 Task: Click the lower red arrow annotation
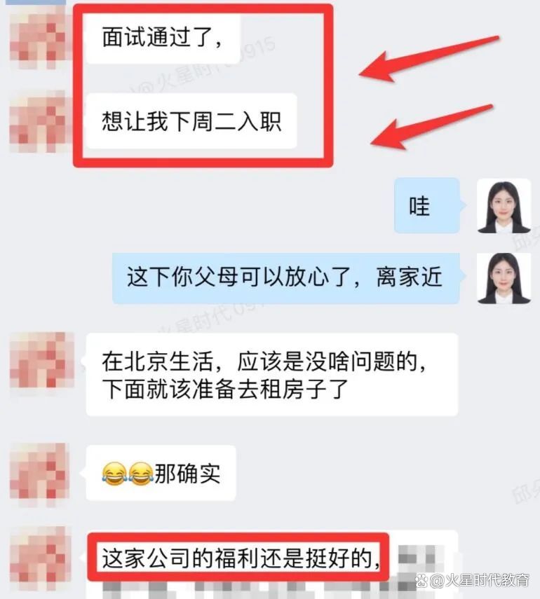pyautogui.click(x=431, y=128)
